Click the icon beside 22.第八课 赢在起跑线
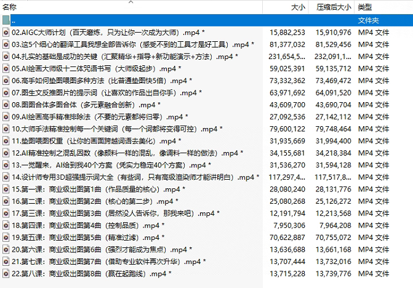This screenshot has width=413, height=288. (6, 274)
